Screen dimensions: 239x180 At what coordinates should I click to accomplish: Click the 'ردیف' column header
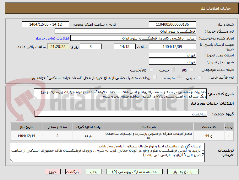[x=229, y=127]
